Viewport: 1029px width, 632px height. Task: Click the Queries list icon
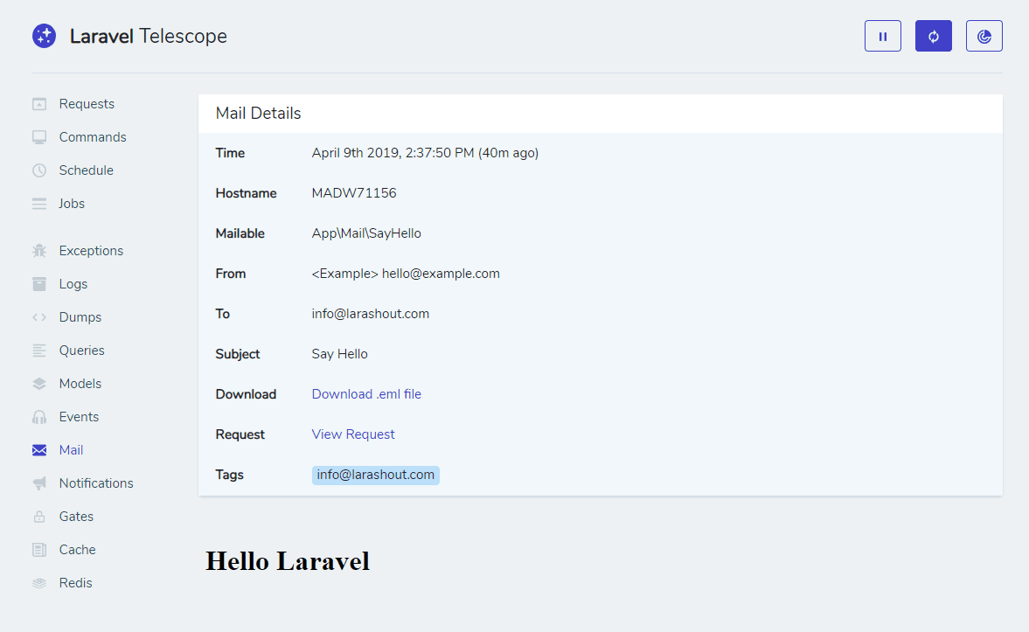tap(38, 350)
